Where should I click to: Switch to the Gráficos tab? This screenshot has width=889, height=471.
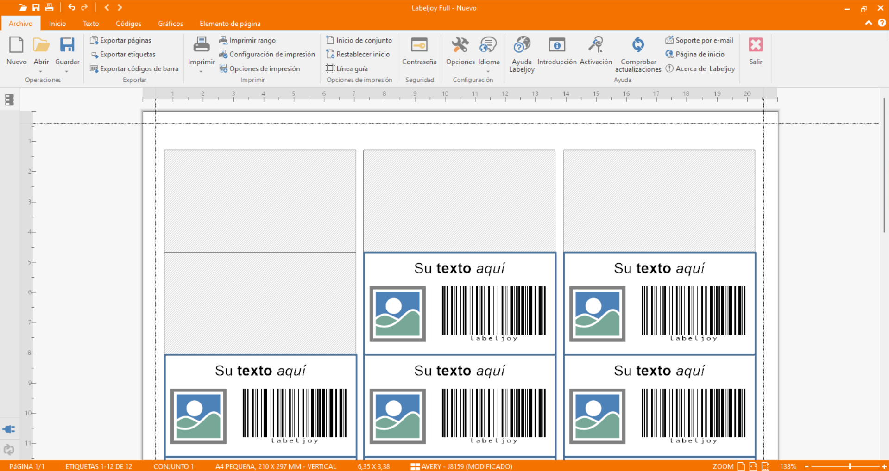click(170, 23)
